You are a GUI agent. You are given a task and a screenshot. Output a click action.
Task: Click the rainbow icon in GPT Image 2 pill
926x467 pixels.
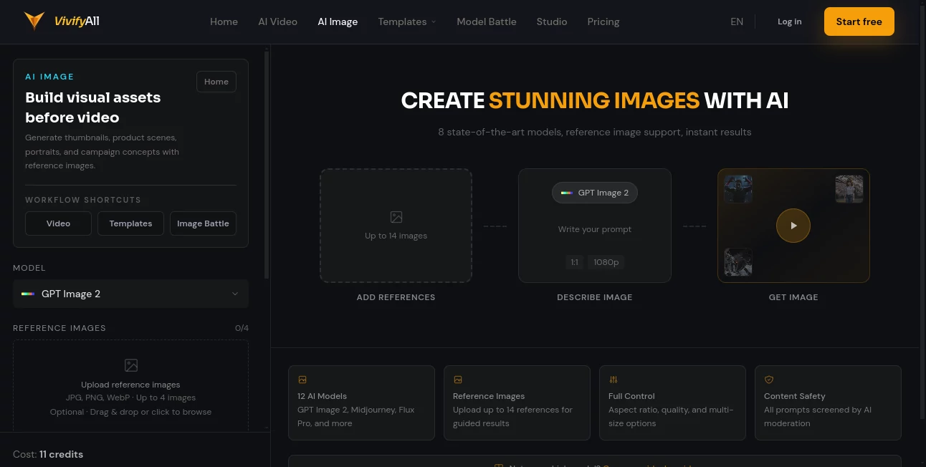pos(566,193)
